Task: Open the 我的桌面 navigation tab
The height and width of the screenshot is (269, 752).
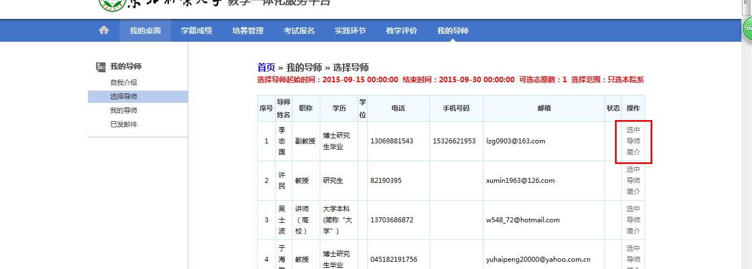Action: [x=145, y=31]
